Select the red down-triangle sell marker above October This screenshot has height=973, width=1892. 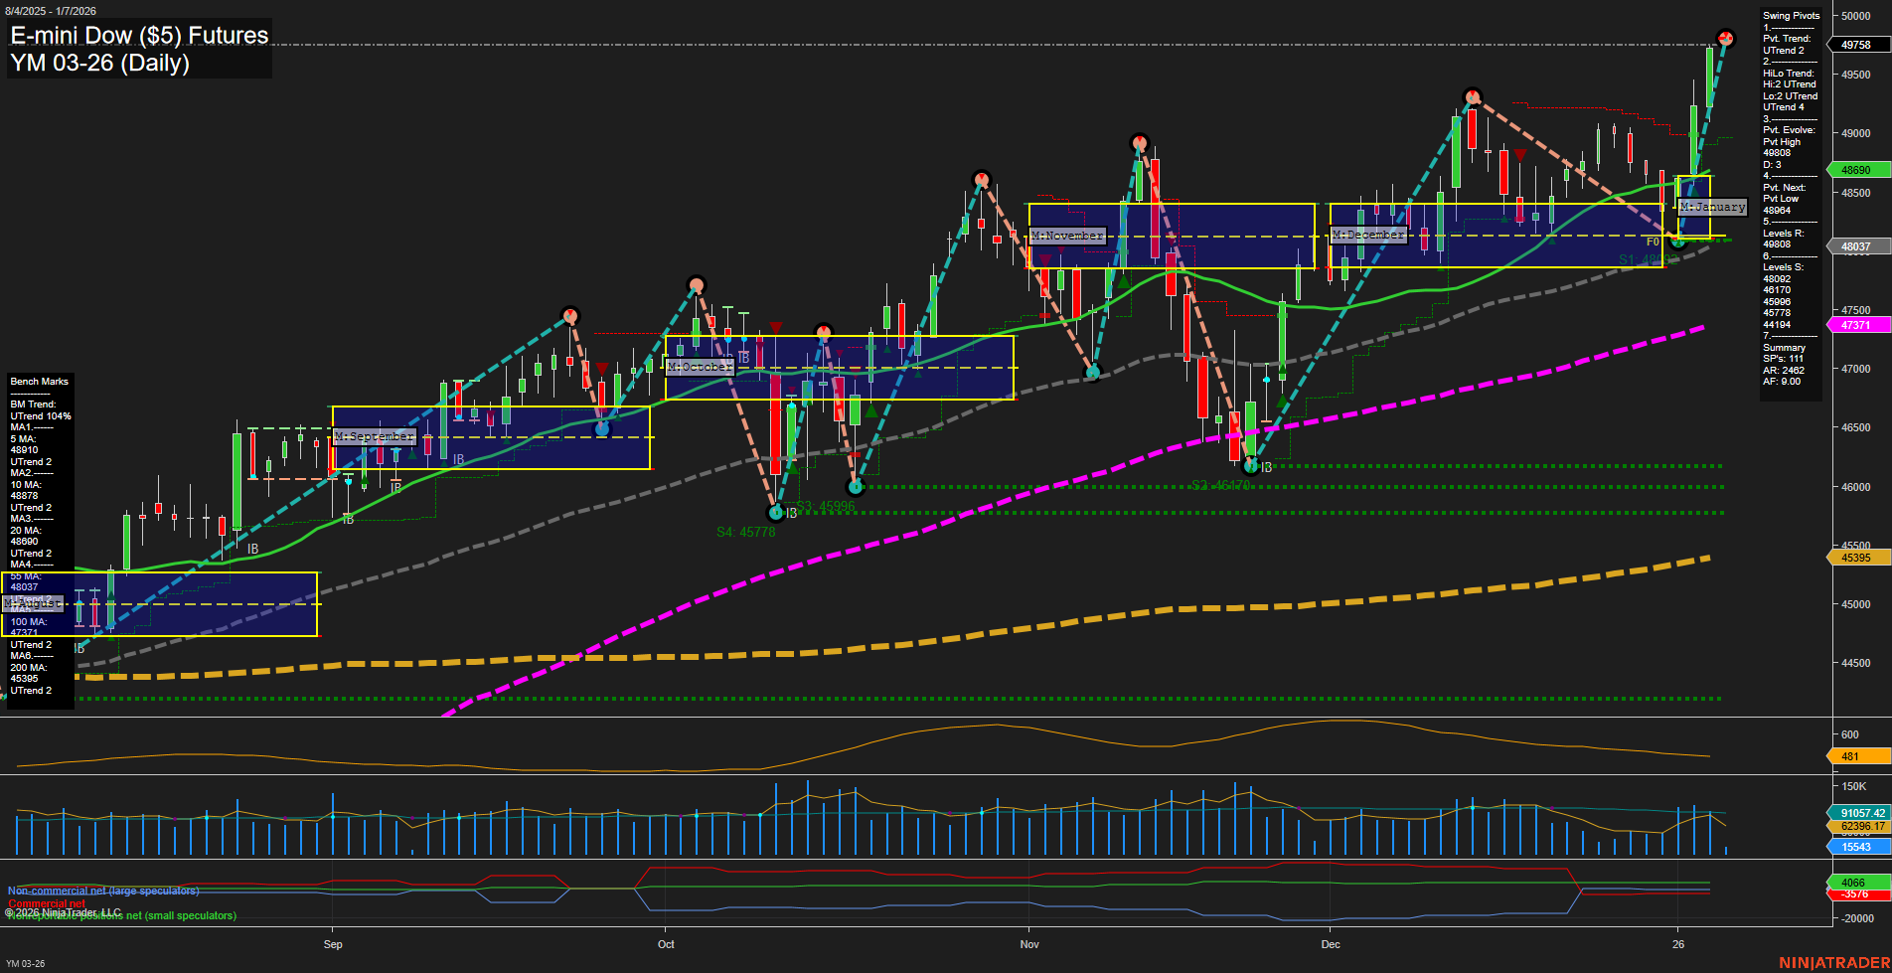click(775, 325)
